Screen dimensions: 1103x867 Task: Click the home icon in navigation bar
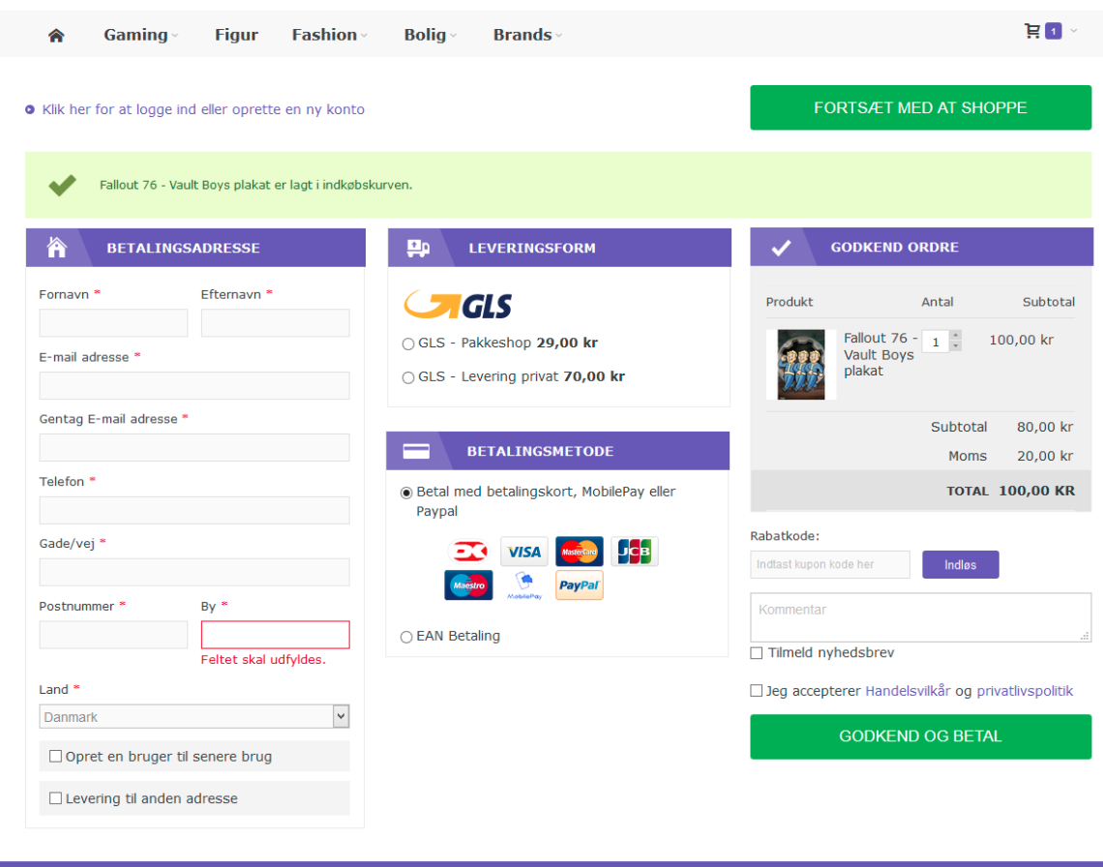pos(56,35)
